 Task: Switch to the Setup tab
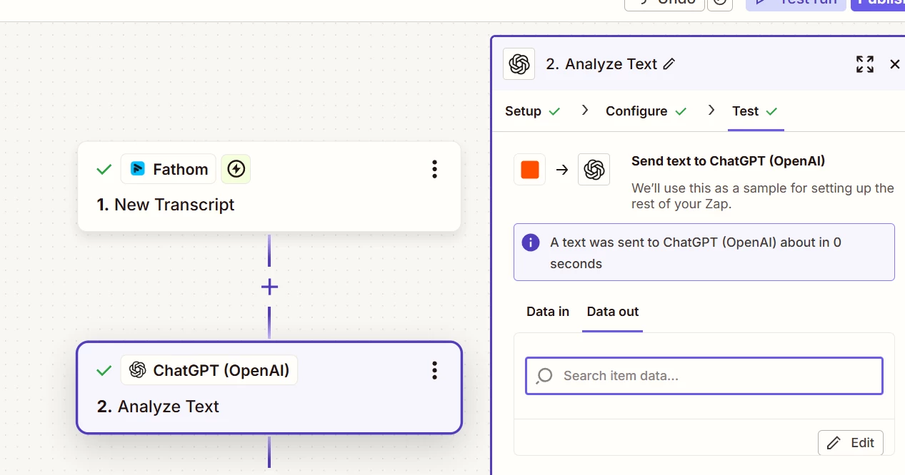point(532,111)
